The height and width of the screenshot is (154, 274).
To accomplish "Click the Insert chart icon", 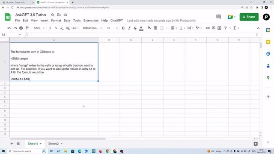I will point(220,28).
